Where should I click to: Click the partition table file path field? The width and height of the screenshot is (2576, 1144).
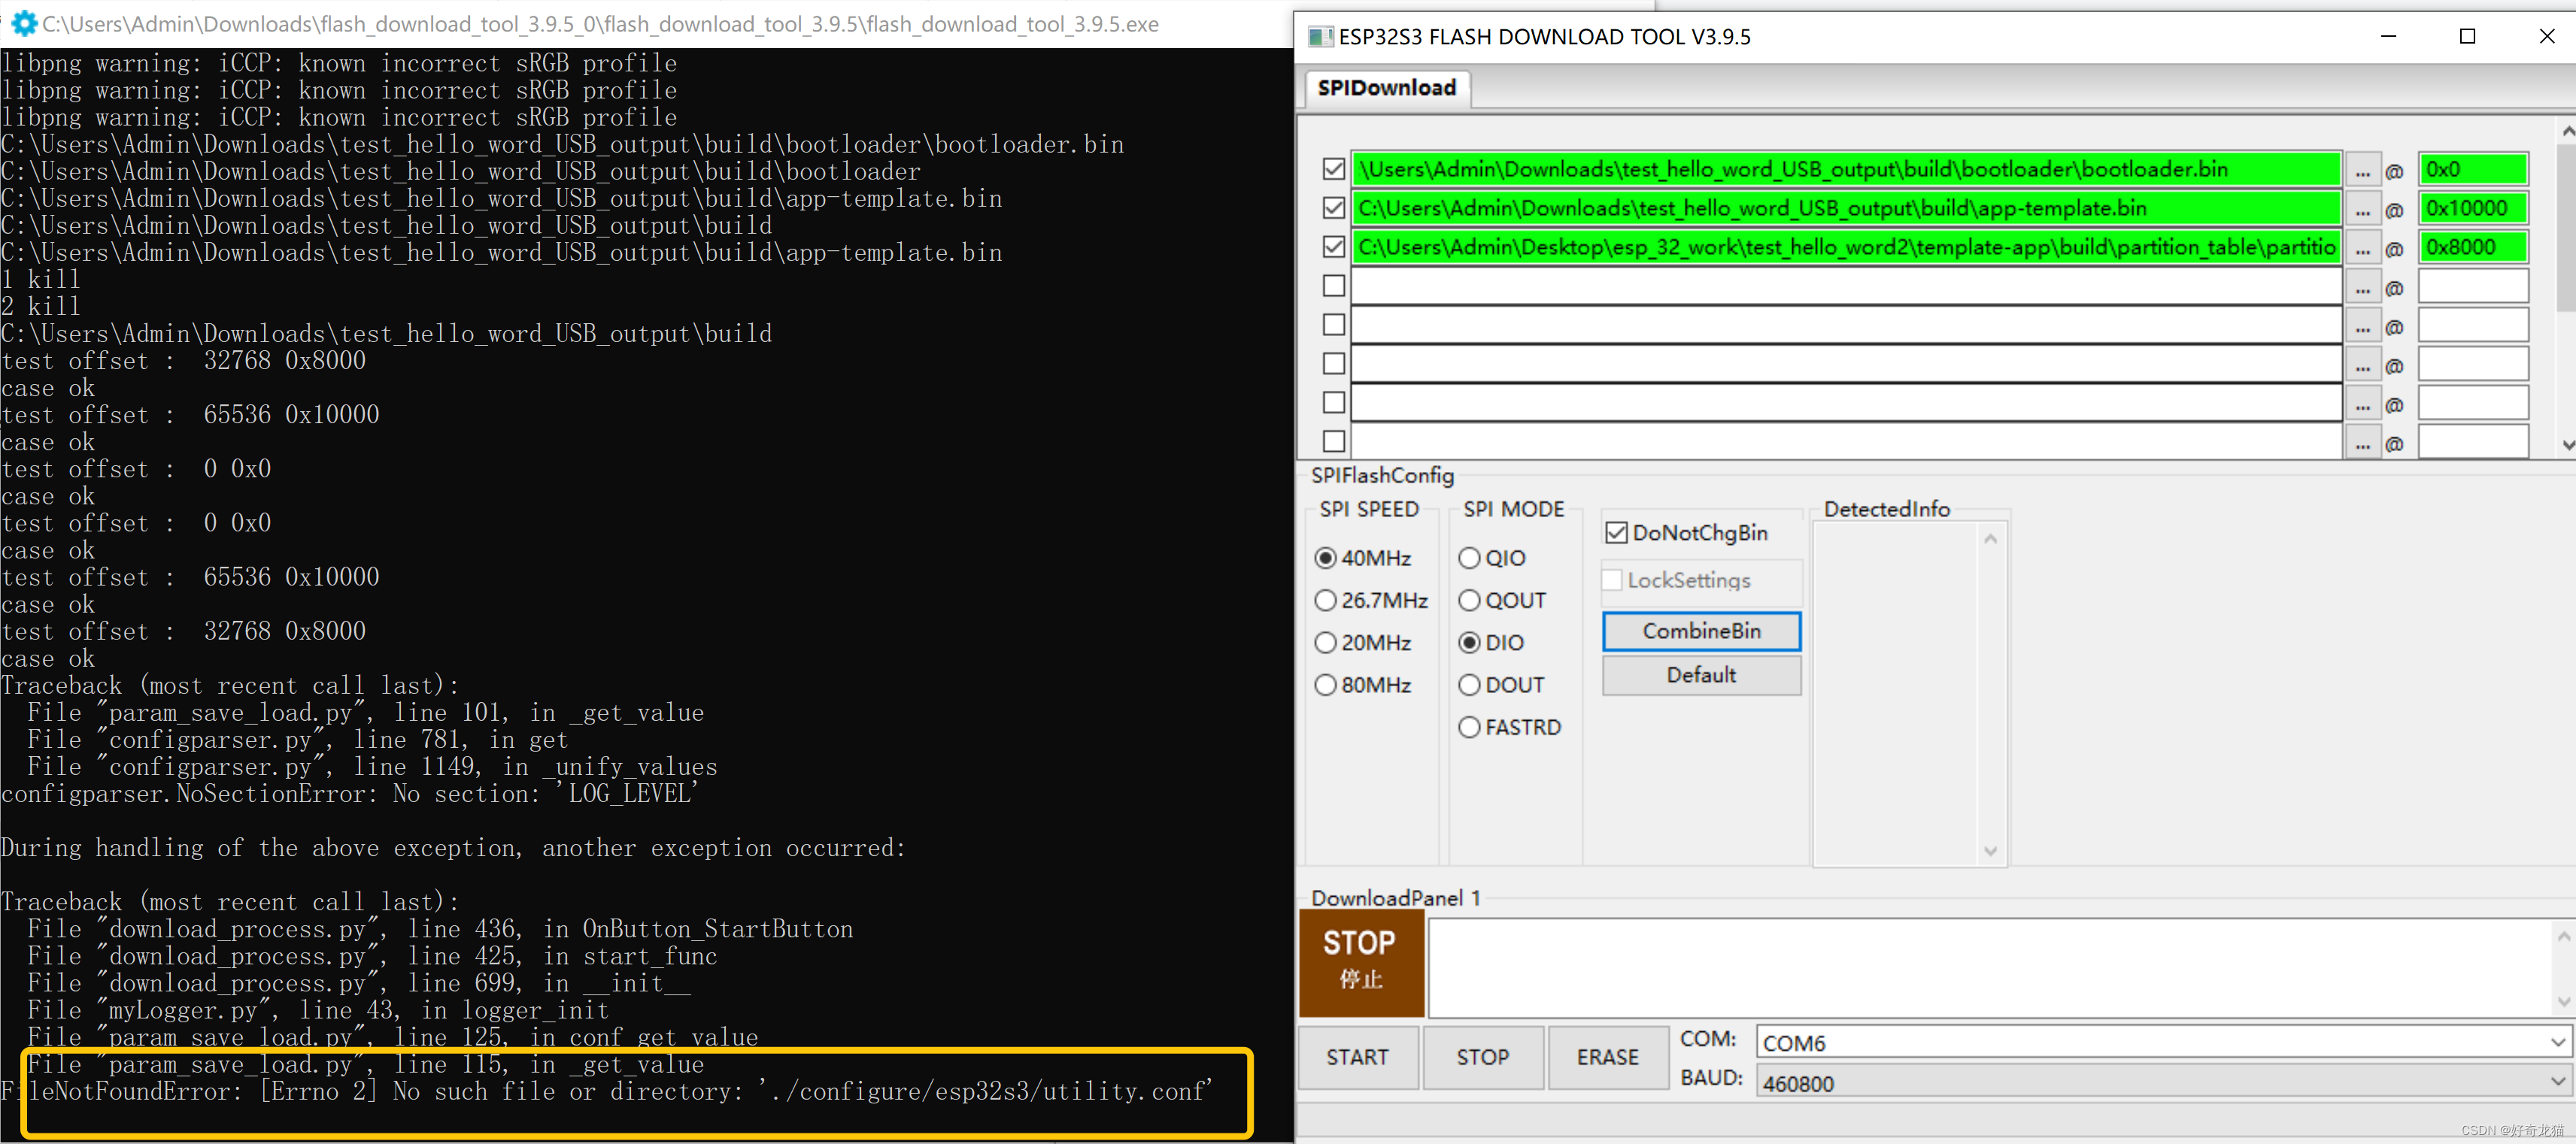point(1846,248)
